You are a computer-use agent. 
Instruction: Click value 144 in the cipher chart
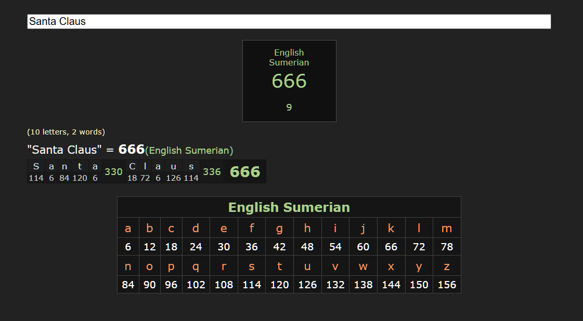391,285
